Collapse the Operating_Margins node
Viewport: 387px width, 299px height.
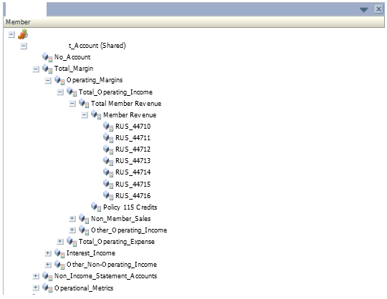48,80
